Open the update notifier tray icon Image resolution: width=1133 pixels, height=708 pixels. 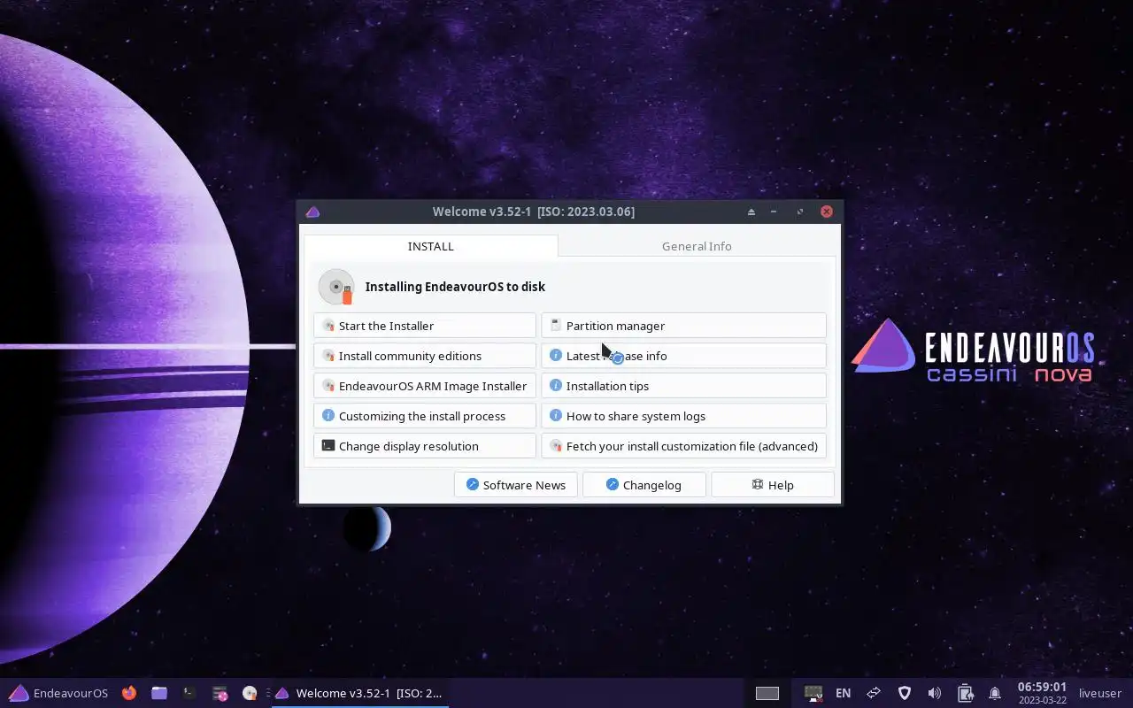(x=813, y=693)
